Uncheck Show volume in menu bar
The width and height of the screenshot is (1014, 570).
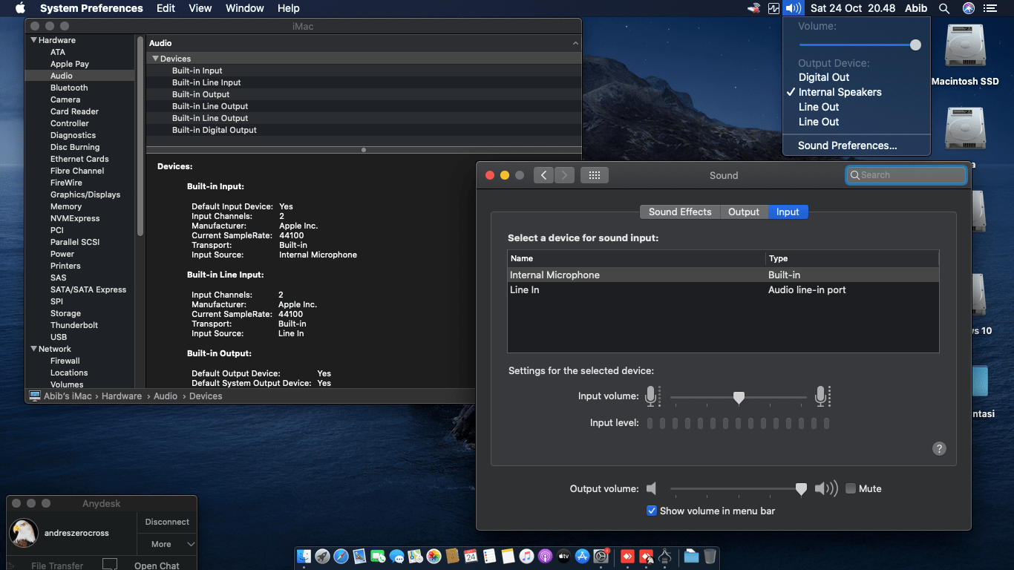point(652,511)
